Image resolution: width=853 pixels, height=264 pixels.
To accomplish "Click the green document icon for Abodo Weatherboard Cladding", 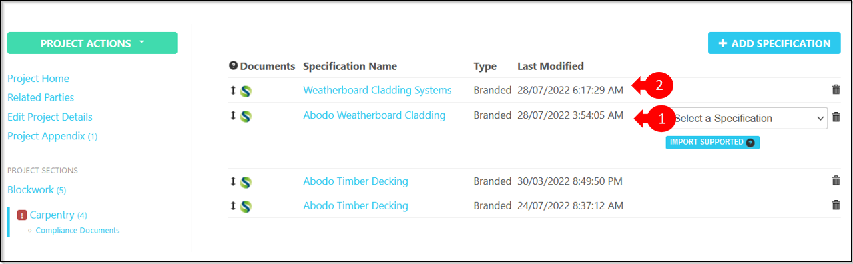I will (x=246, y=116).
